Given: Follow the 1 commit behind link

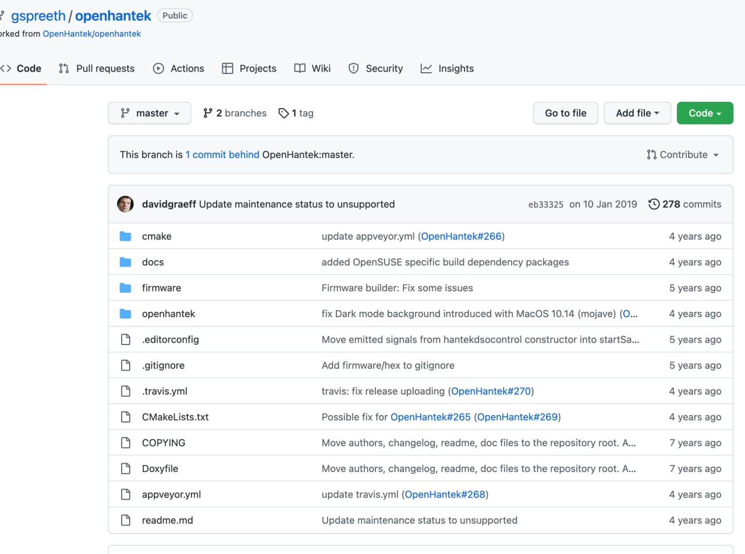Looking at the screenshot, I should pos(222,155).
